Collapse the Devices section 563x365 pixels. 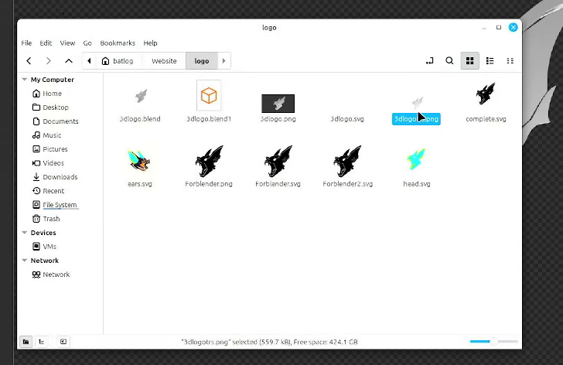pyautogui.click(x=25, y=233)
